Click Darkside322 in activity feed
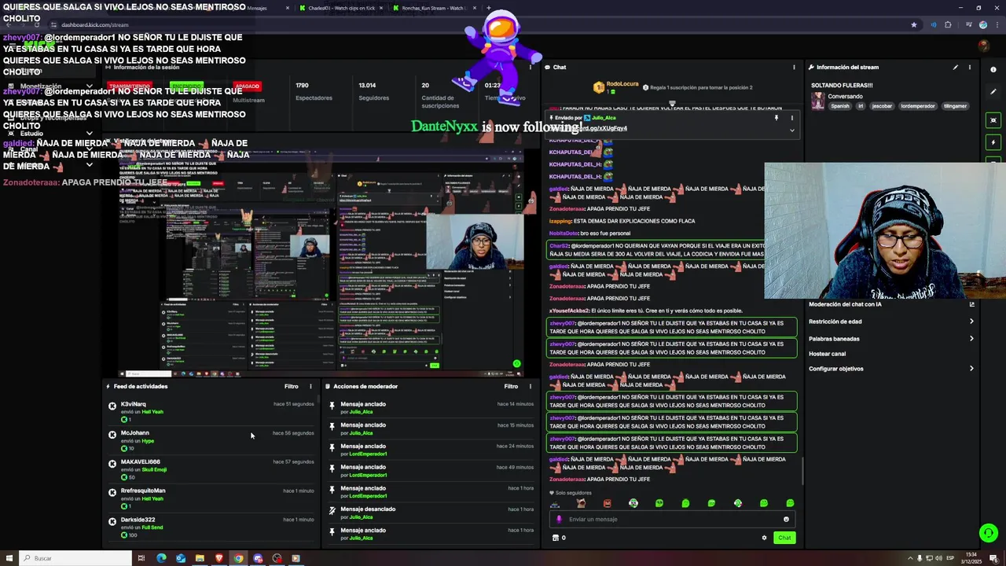 tap(138, 520)
